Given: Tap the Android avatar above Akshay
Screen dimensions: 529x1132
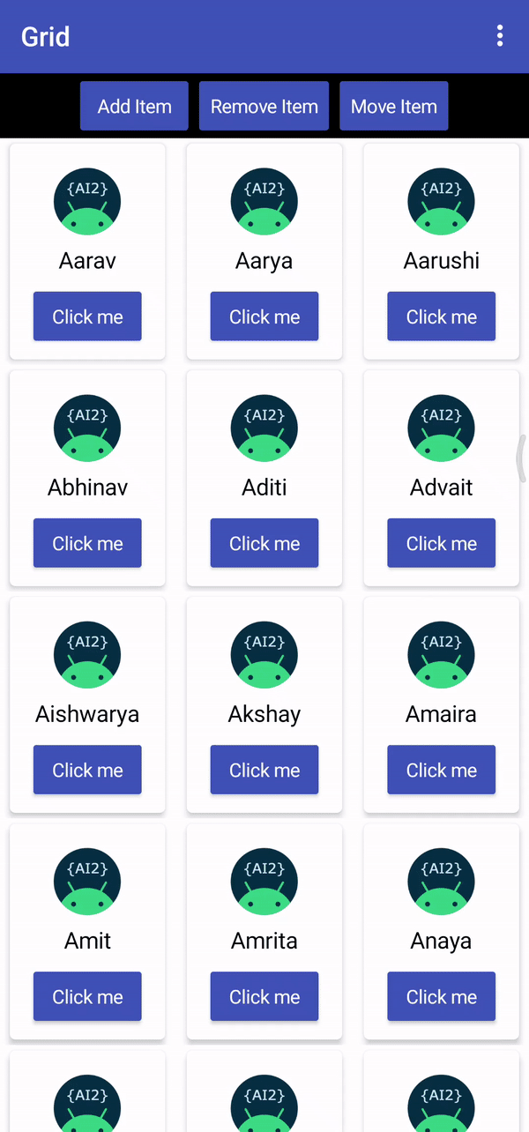Looking at the screenshot, I should [264, 655].
